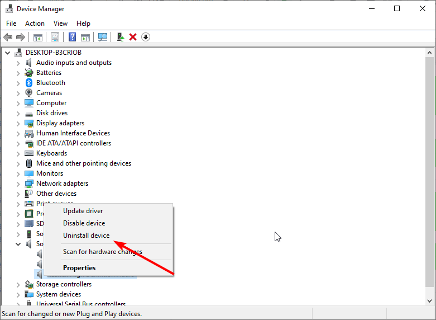Open the Help menu
This screenshot has width=436, height=320.
tap(83, 23)
